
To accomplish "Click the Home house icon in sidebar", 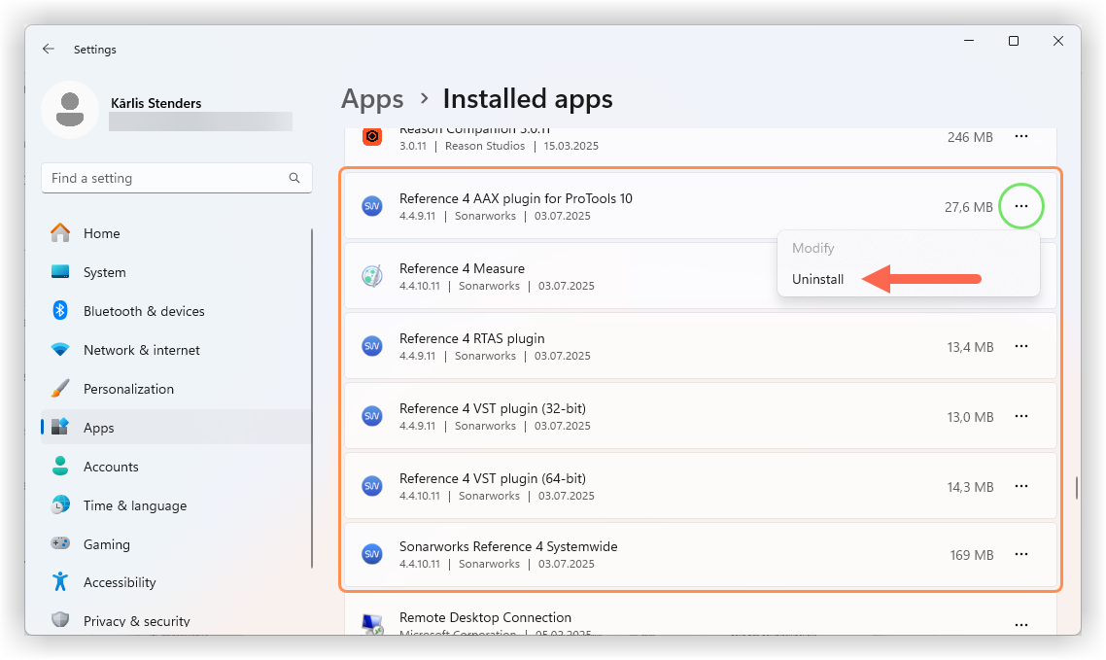I will 60,232.
